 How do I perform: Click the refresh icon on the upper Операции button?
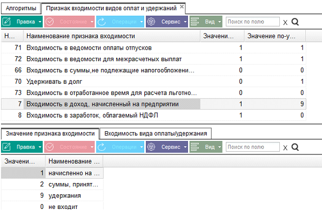click(x=102, y=22)
